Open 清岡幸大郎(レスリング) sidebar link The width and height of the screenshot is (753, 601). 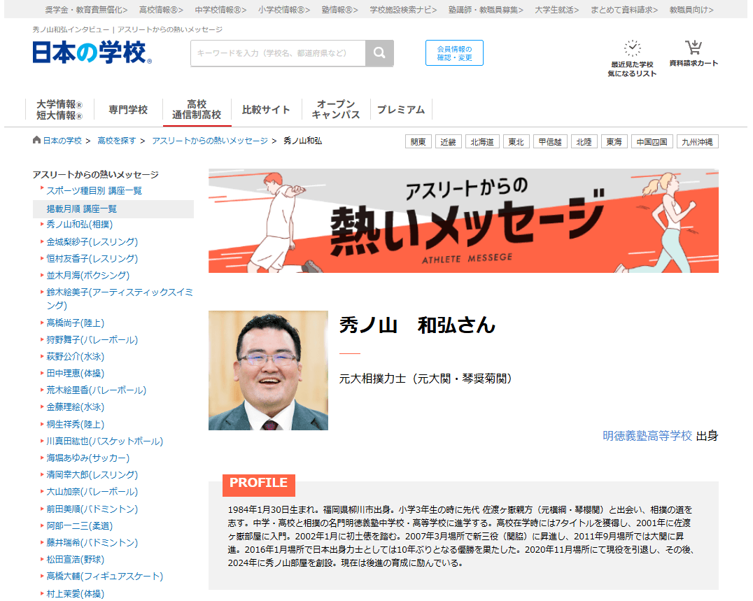[x=92, y=474]
